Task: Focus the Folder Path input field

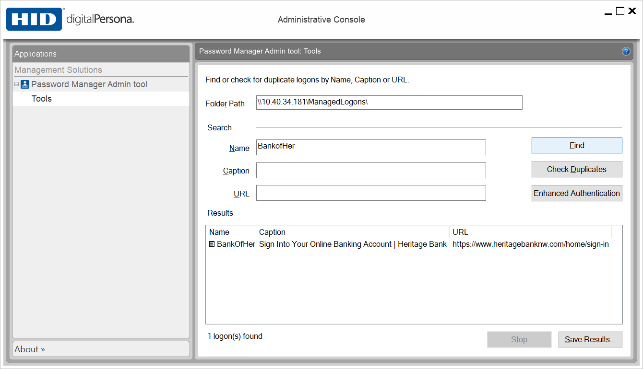Action: click(389, 103)
